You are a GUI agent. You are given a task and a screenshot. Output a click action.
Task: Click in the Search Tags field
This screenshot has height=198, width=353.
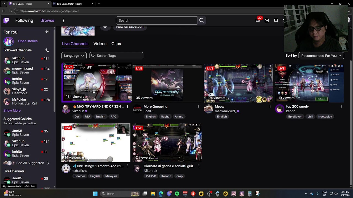point(116,56)
